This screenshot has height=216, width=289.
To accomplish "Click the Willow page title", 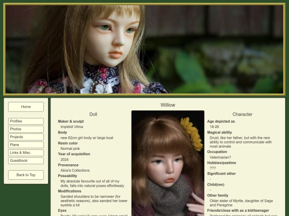I will 168,105.
